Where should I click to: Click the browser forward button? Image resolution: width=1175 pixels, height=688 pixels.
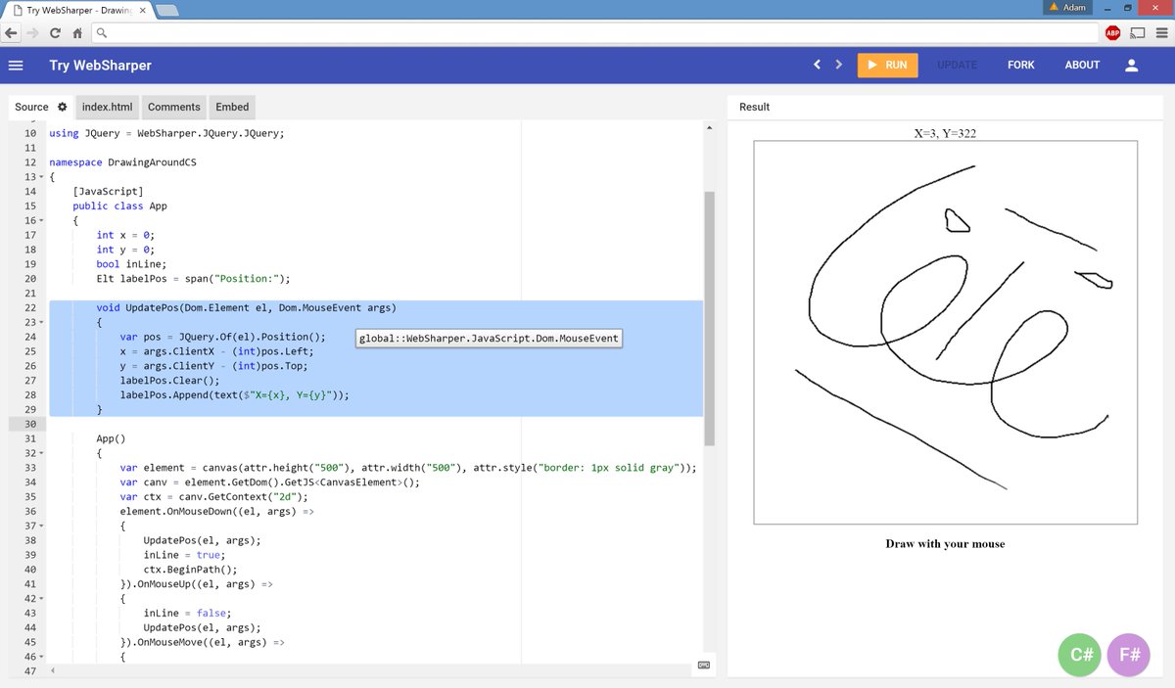point(32,33)
